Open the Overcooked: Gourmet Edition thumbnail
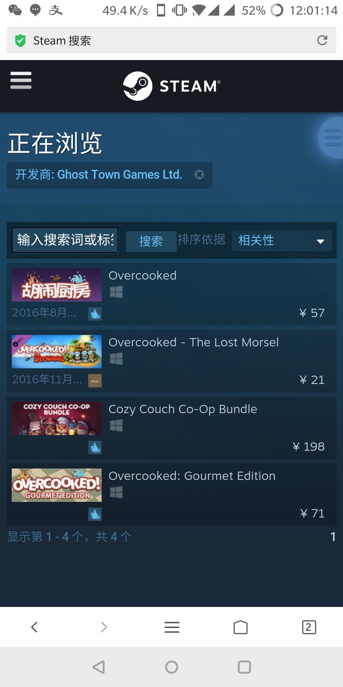This screenshot has width=343, height=687. [57, 485]
